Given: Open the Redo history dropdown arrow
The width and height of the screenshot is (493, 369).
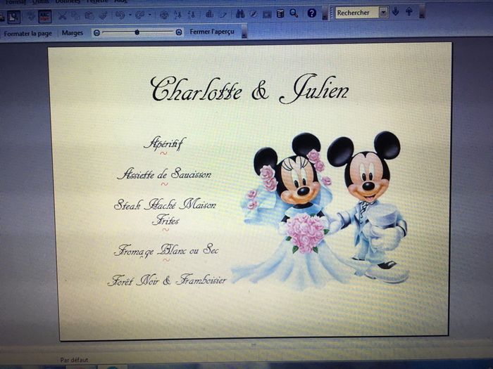Looking at the screenshot, I should click(x=149, y=15).
